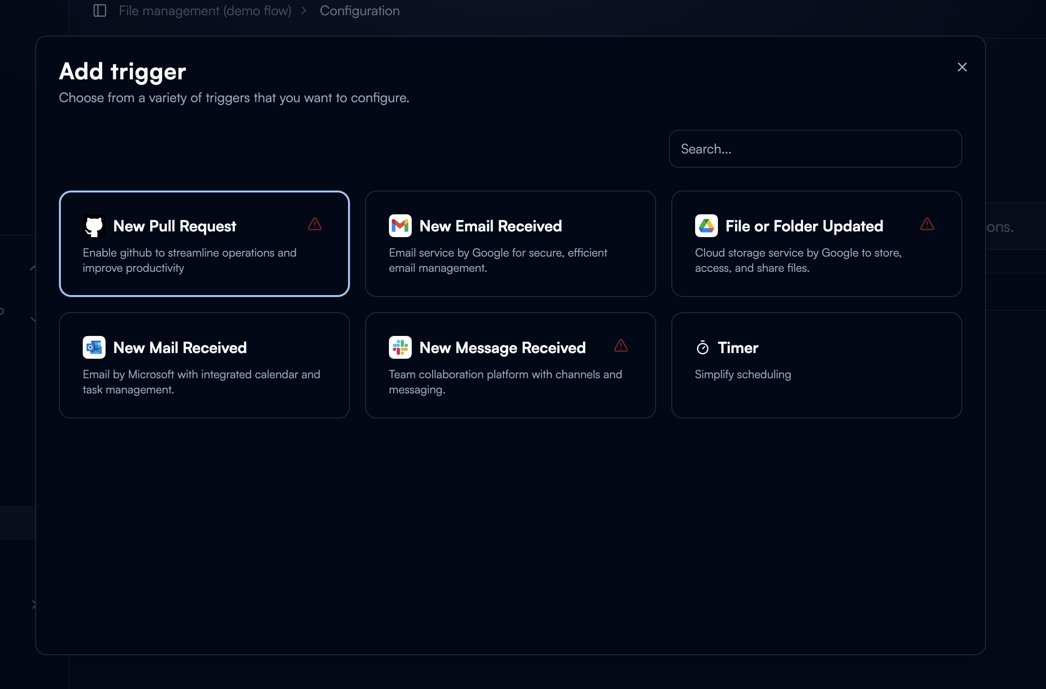Click warning triangle on File or Folder Updated

(x=927, y=224)
